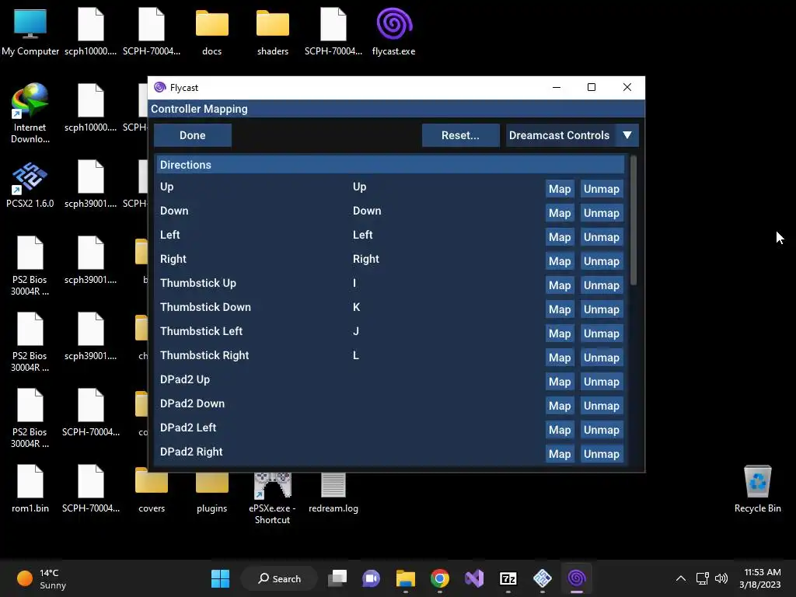Open the Dreamcast Controls dropdown
Viewport: 796px width, 597px height.
(572, 135)
